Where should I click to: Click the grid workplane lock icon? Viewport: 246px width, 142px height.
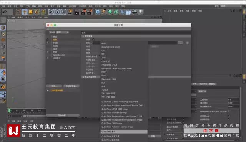point(3,94)
